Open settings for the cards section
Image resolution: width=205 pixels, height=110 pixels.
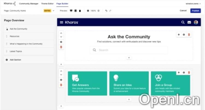tap(61, 80)
